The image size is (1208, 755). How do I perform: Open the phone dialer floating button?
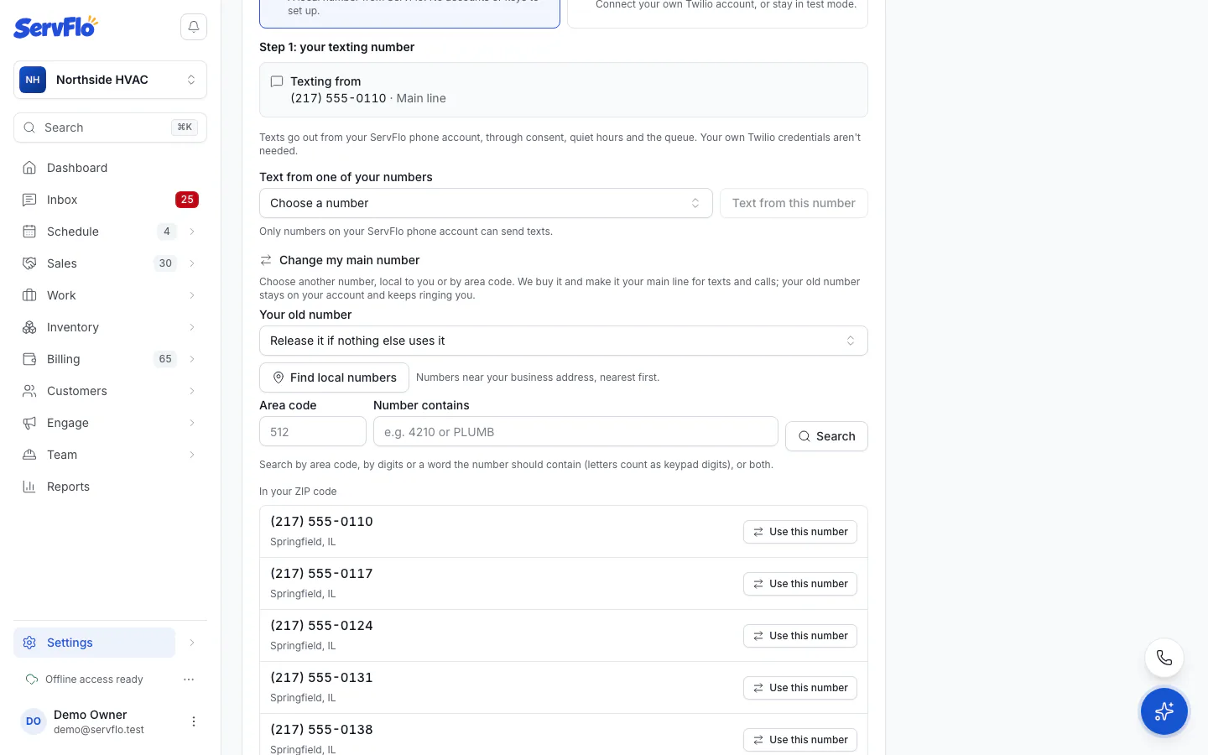point(1164,658)
